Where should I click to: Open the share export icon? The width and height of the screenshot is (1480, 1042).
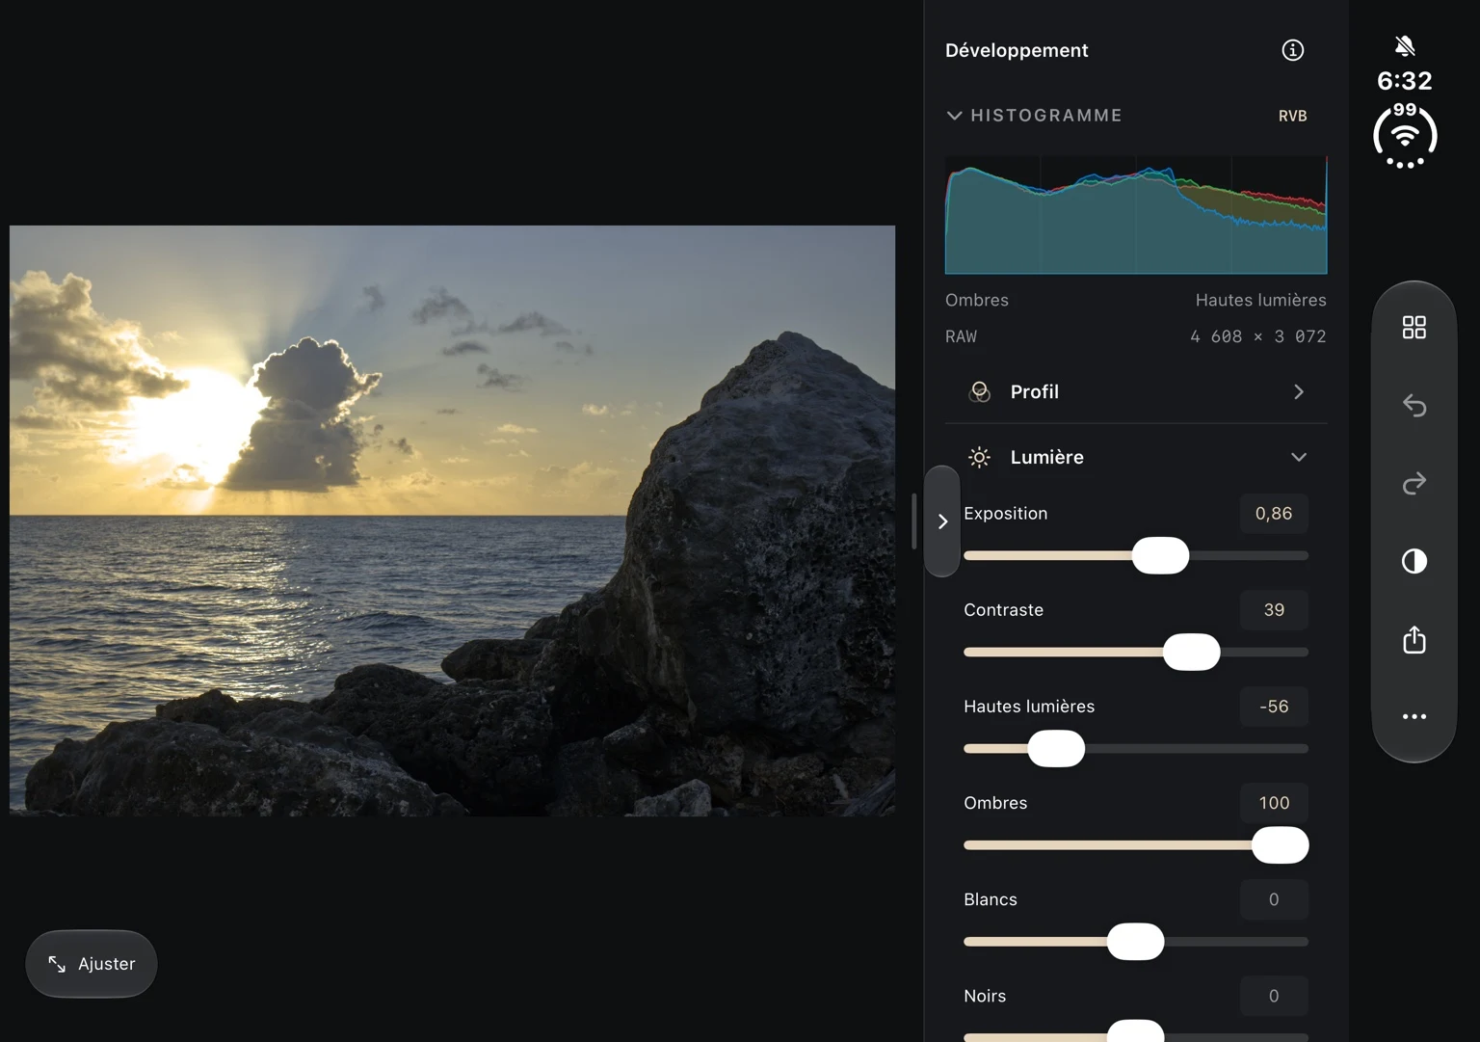point(1414,639)
